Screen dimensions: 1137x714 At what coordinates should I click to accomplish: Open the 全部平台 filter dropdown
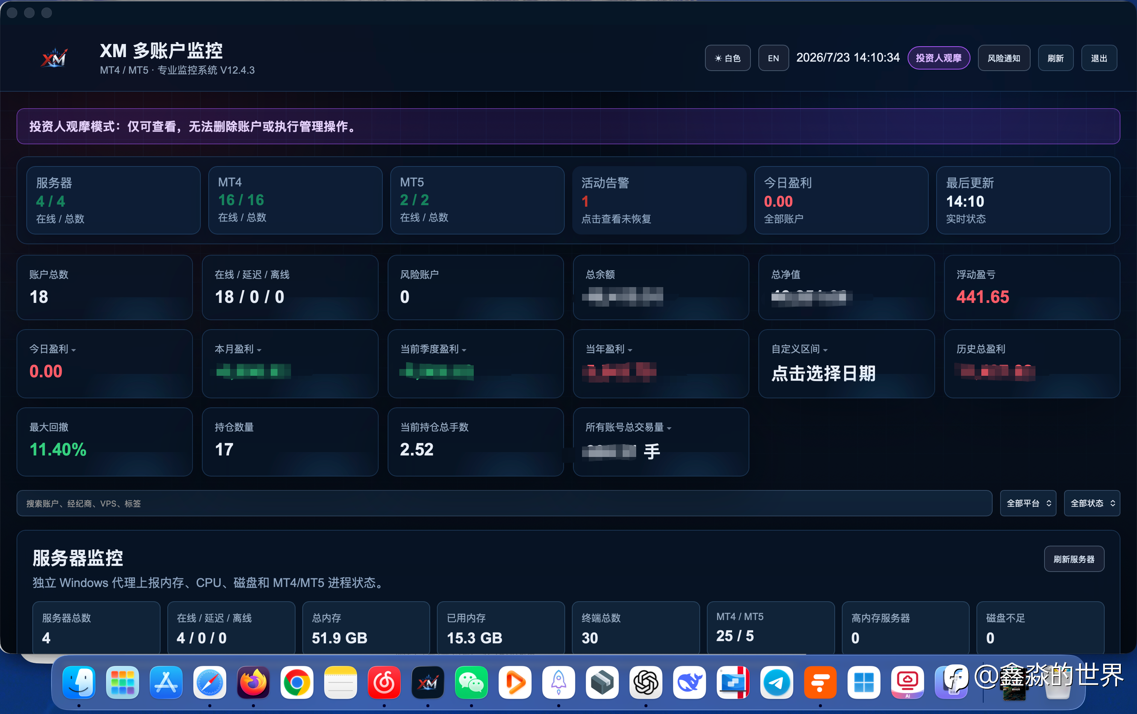(x=1028, y=503)
